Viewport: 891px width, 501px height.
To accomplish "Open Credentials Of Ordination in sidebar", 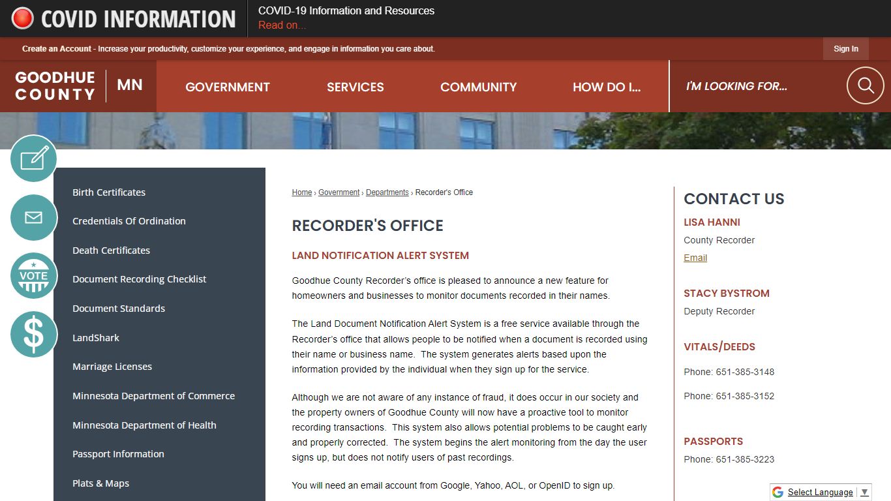I will pos(129,221).
